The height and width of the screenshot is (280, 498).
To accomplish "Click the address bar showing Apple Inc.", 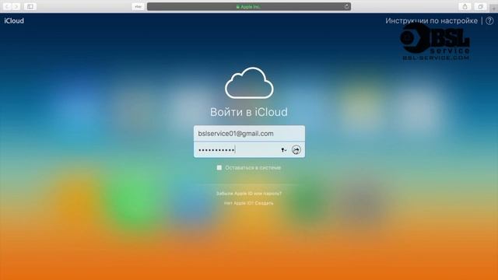I will pos(249,7).
